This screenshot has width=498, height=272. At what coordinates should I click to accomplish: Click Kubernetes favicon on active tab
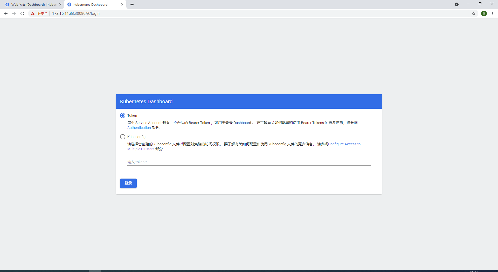[x=69, y=4]
